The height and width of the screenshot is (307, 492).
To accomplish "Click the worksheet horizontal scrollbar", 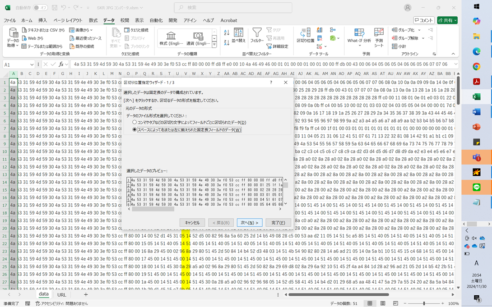I will pyautogui.click(x=339, y=294).
